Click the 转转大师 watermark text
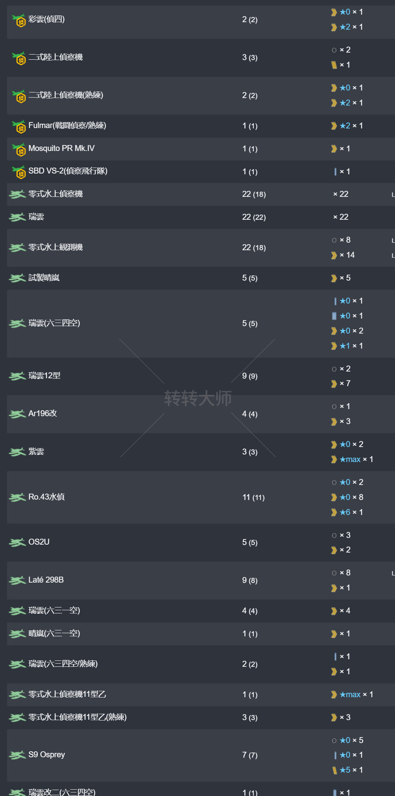Image resolution: width=395 pixels, height=796 pixels. 198,398
